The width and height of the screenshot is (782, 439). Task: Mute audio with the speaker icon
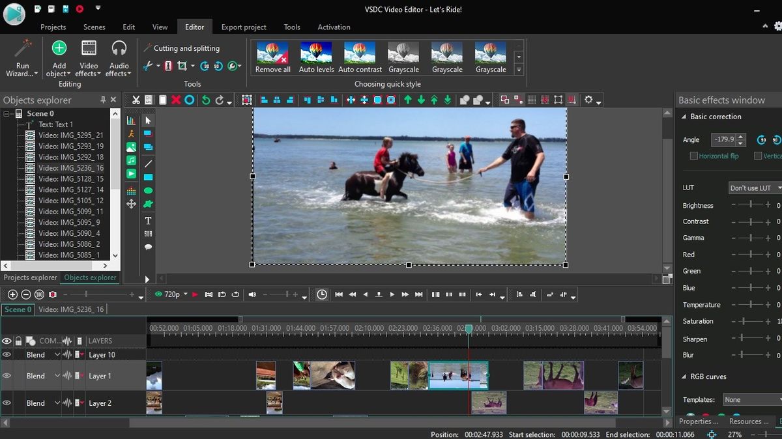[x=253, y=294]
